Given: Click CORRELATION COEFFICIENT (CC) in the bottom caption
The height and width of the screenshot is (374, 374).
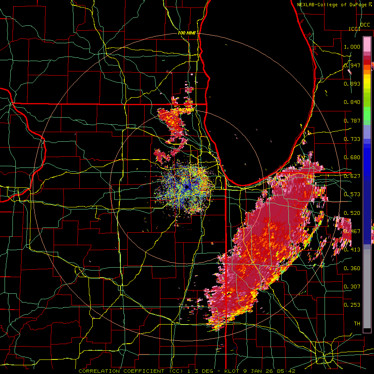Looking at the screenshot, I should pos(131,371).
